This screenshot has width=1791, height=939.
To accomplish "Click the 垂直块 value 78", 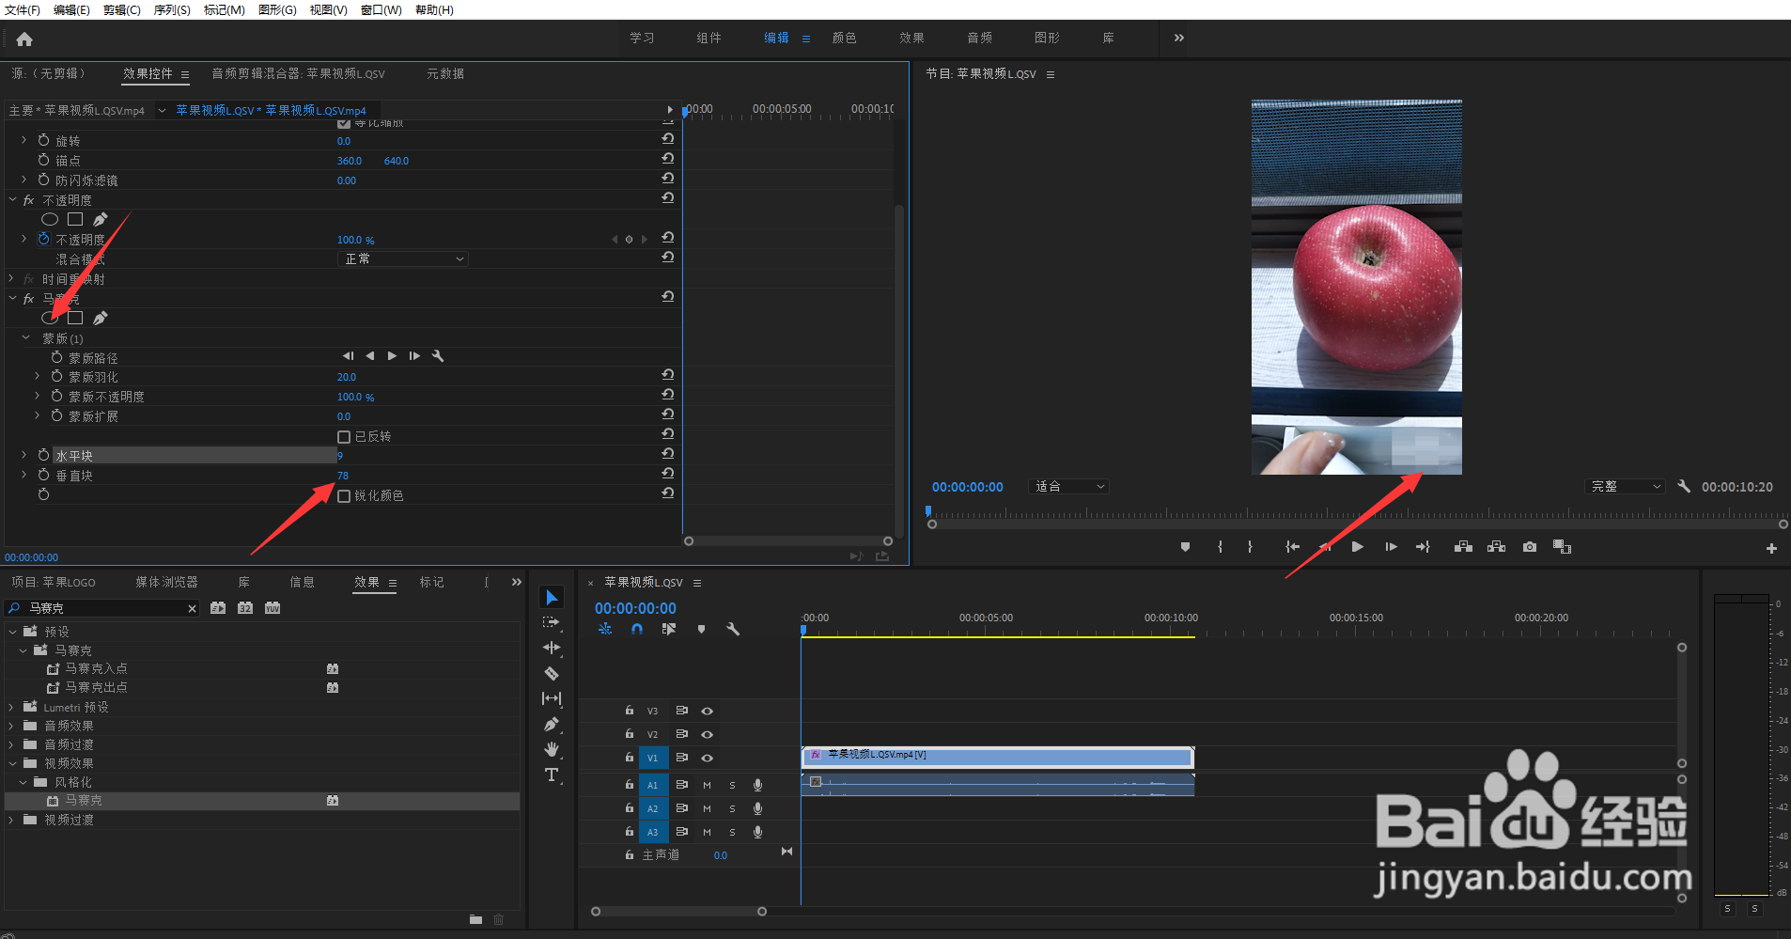I will [343, 476].
